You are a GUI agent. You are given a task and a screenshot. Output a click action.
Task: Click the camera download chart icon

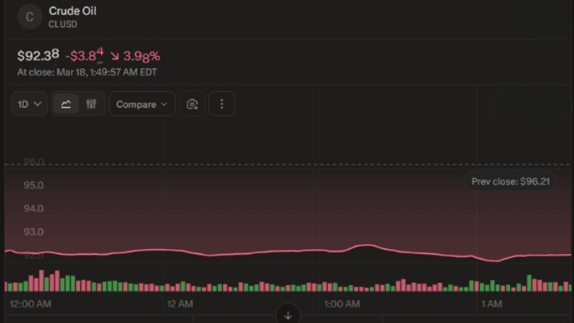pos(192,104)
